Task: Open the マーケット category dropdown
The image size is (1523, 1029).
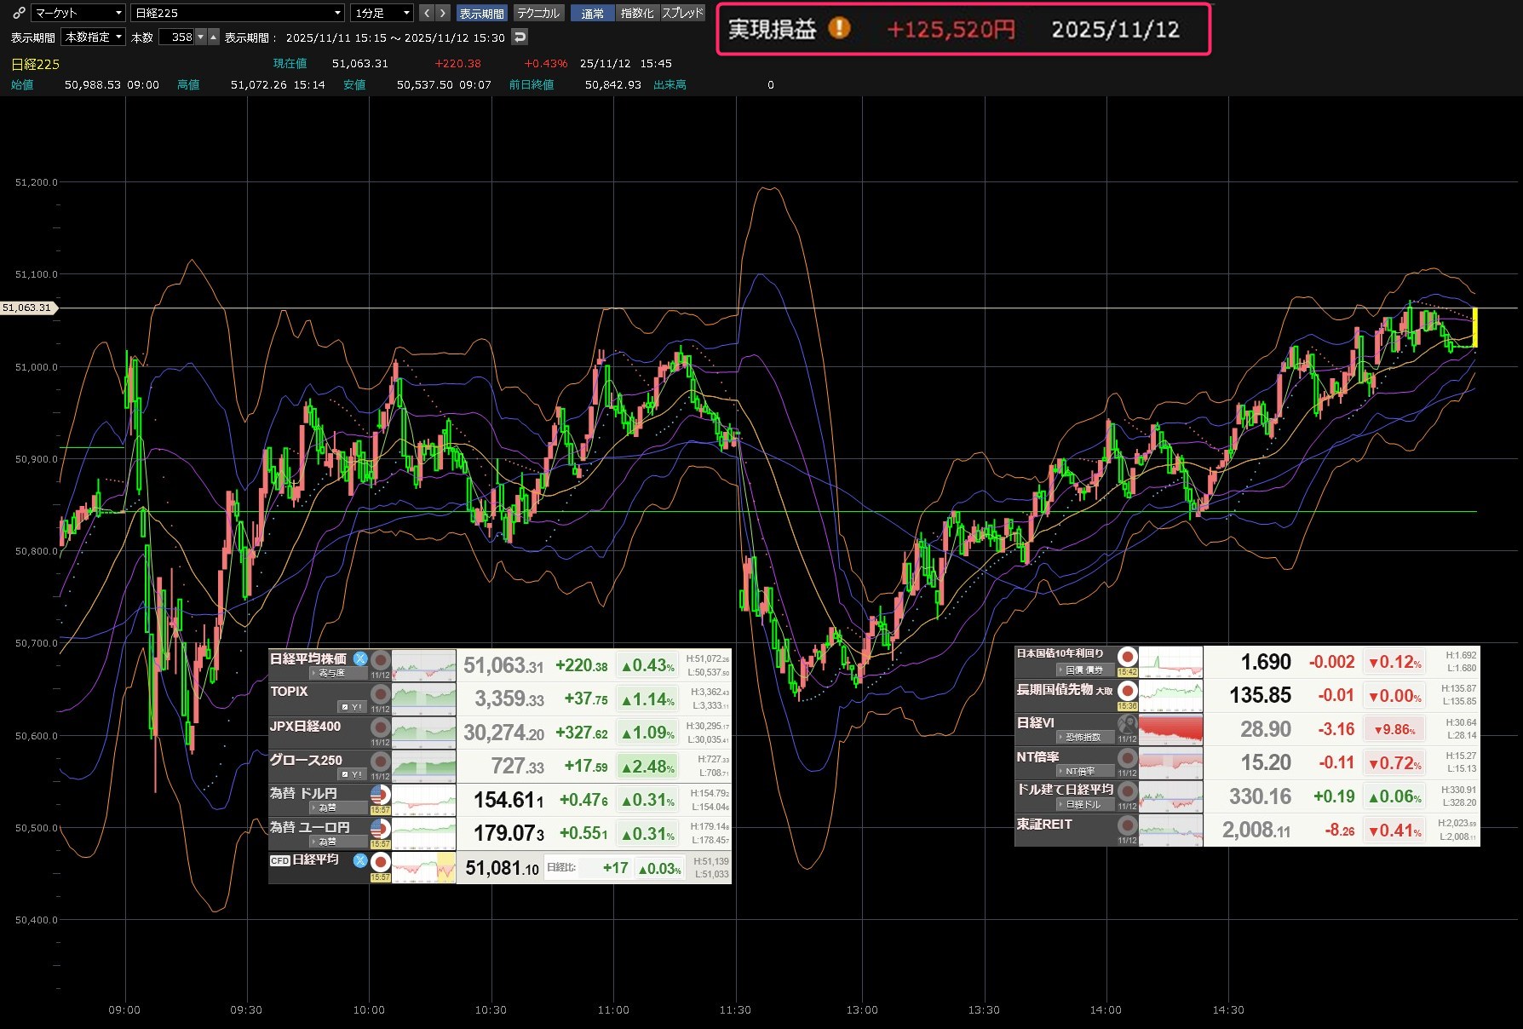Action: tap(78, 13)
